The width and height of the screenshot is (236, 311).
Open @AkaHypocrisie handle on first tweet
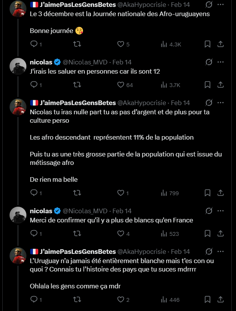pos(142,5)
